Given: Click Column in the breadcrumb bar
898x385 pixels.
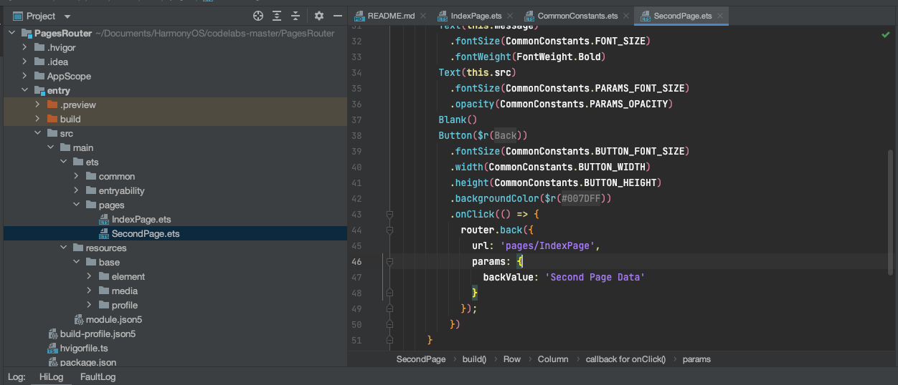Looking at the screenshot, I should [553, 359].
